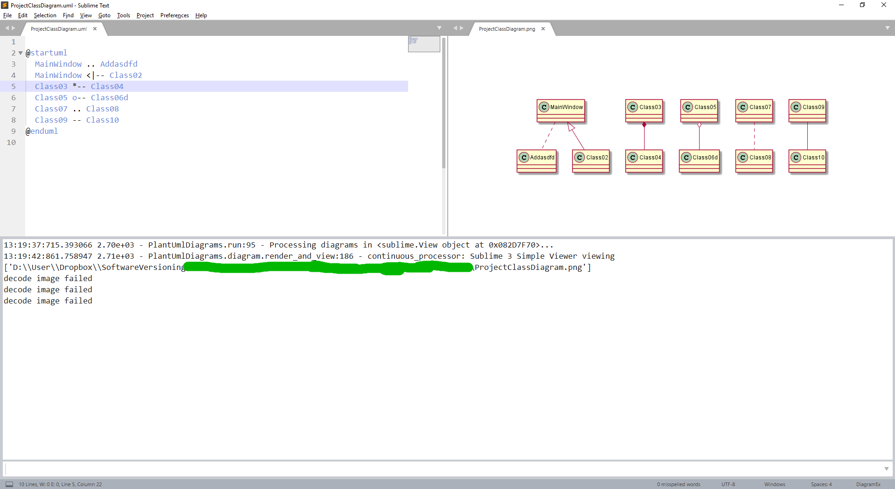Click the back navigation arrow in left tab bar
Image resolution: width=895 pixels, height=489 pixels.
coord(7,28)
